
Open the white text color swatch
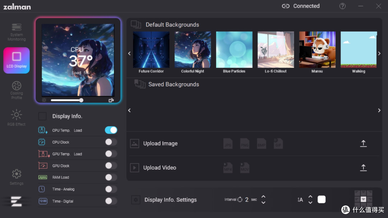pyautogui.click(x=322, y=199)
